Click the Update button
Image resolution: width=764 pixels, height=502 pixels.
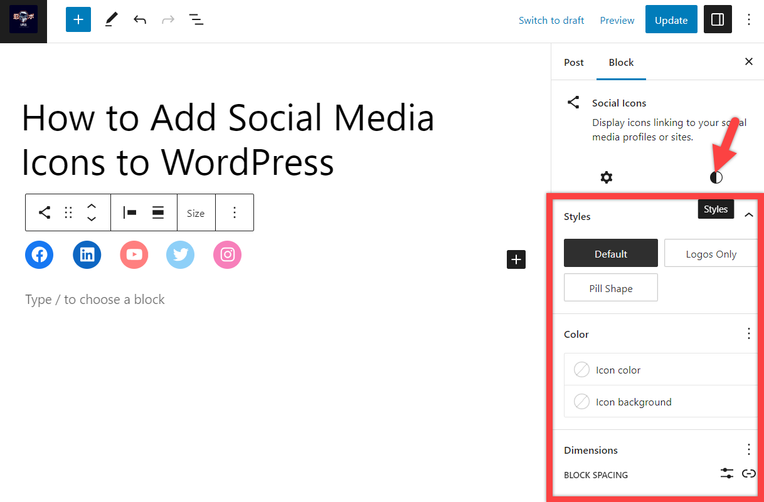coord(671,20)
